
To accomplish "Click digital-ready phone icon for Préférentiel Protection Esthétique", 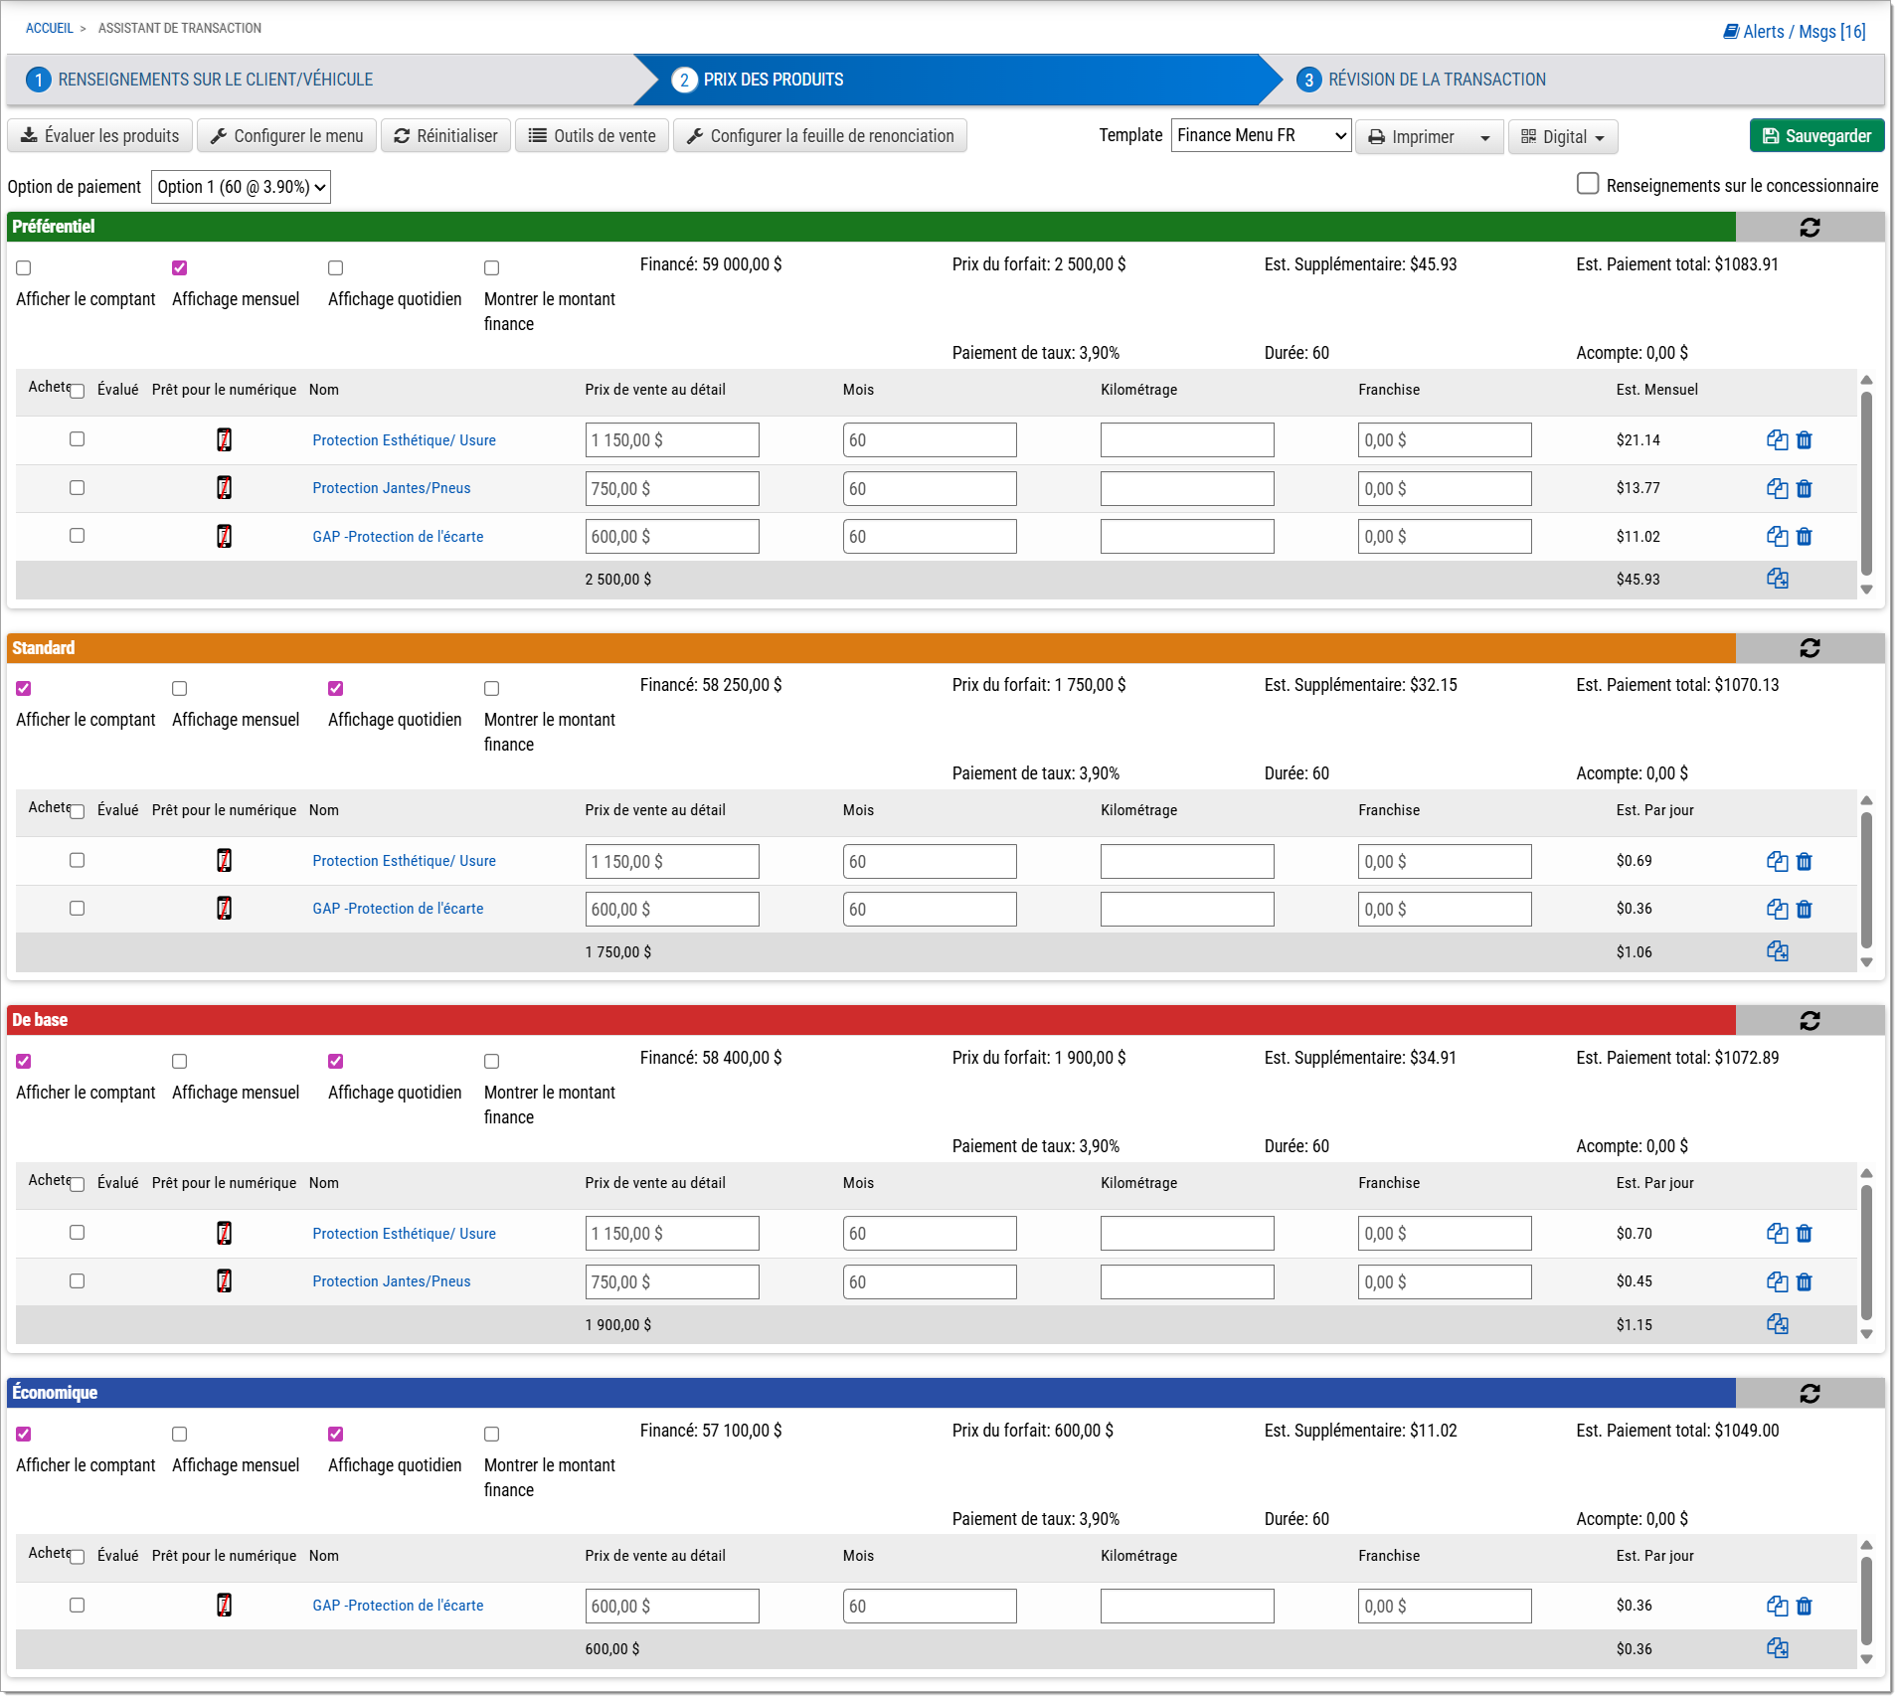I will tap(225, 440).
